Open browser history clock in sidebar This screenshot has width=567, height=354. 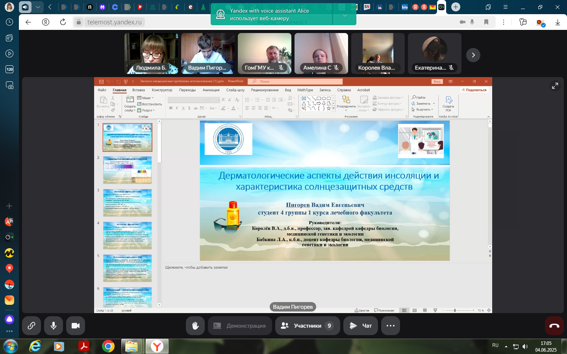pyautogui.click(x=9, y=22)
